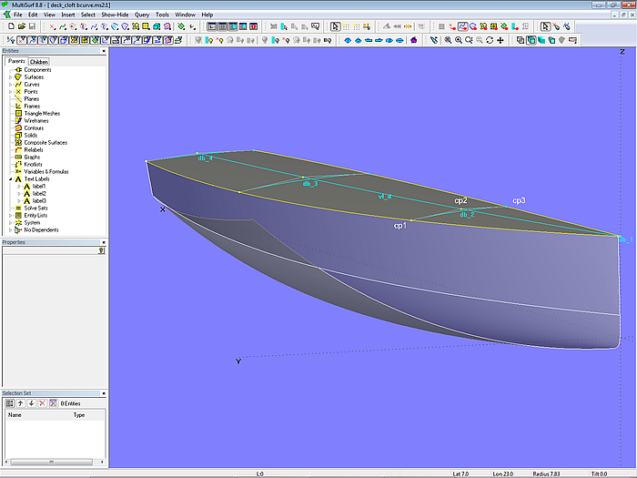Toggle the shaded view mode button
637x478 pixels.
tap(541, 40)
